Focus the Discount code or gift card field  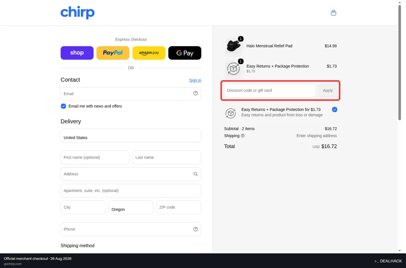point(270,90)
